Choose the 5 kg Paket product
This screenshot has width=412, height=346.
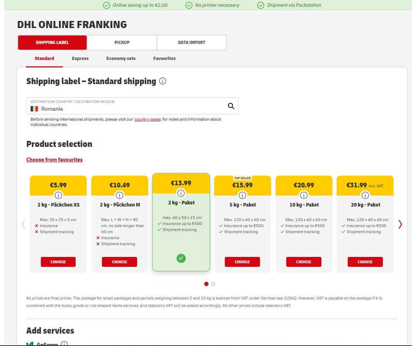click(x=242, y=262)
